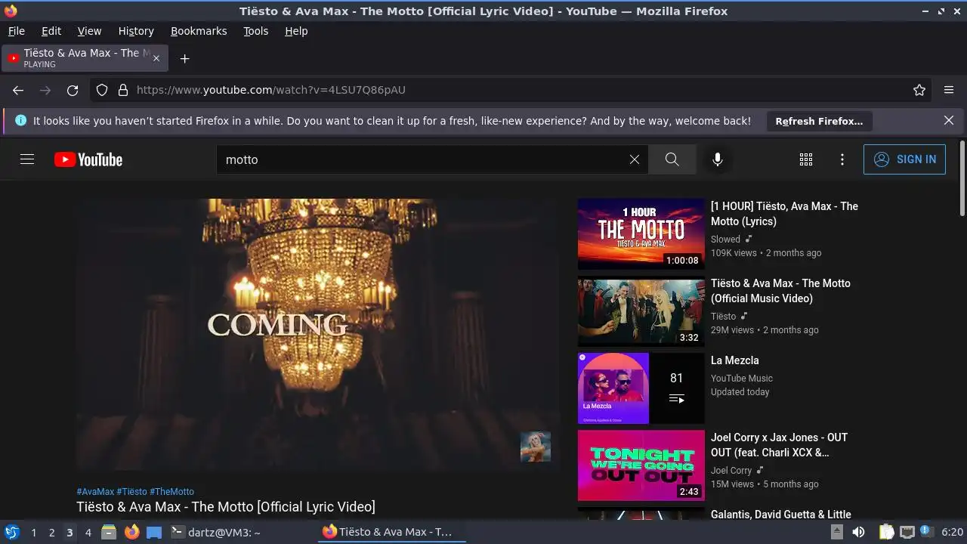
Task: Dismiss the Refresh Firefox notification bar
Action: pos(949,120)
